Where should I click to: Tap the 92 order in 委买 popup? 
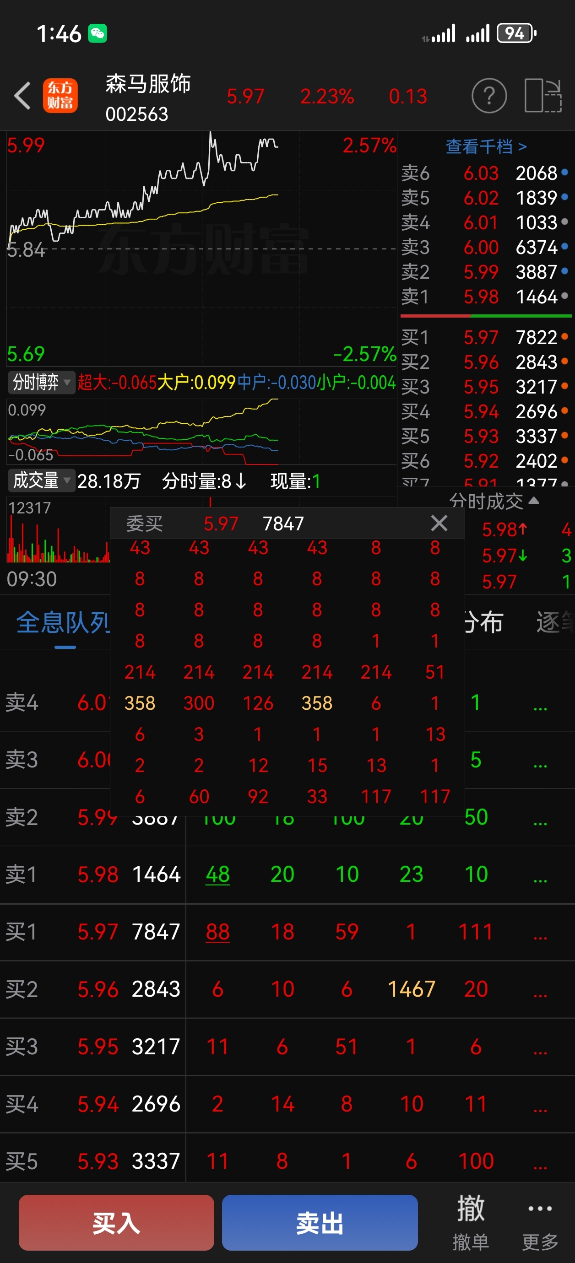tap(258, 796)
